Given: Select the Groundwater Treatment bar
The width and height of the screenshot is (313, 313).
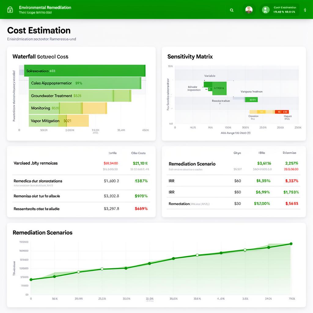Looking at the screenshot, I should point(80,96).
